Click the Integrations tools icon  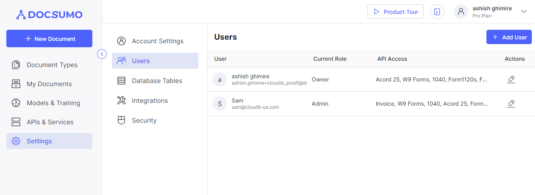click(121, 100)
